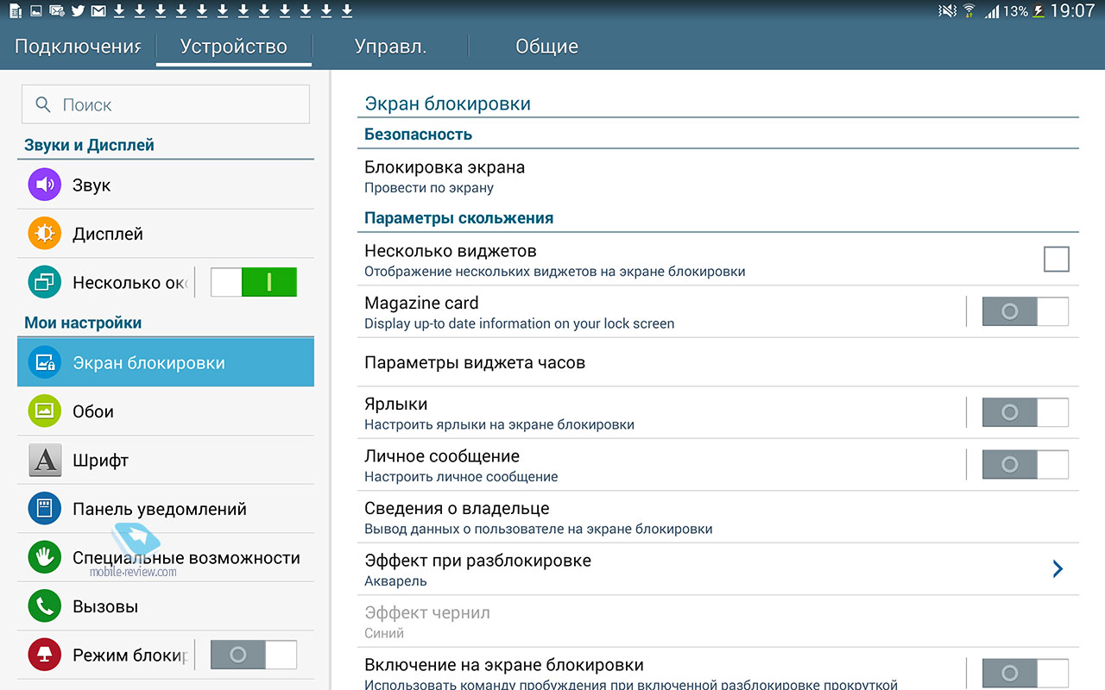This screenshot has width=1105, height=690.
Task: Tap the Gmail notification icon in status bar
Action: [x=98, y=11]
